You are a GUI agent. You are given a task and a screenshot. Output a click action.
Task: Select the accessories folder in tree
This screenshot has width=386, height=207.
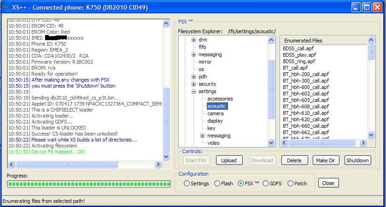pyautogui.click(x=220, y=99)
